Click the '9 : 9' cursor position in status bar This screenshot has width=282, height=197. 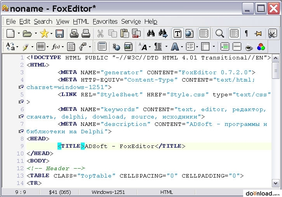pyautogui.click(x=21, y=192)
